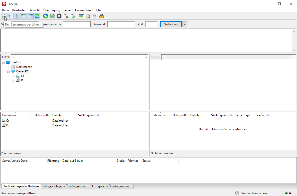The height and width of the screenshot is (196, 297).
Task: Expand the C: drive tree node
Action: click(13, 76)
